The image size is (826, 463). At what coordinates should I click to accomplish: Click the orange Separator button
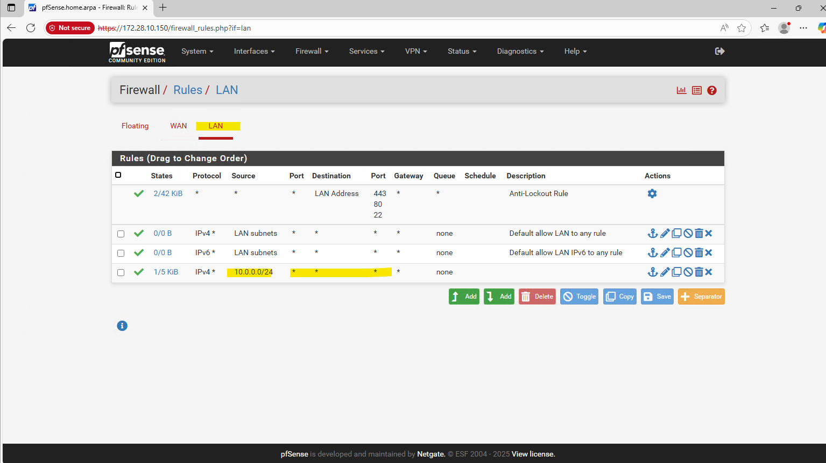[701, 297]
